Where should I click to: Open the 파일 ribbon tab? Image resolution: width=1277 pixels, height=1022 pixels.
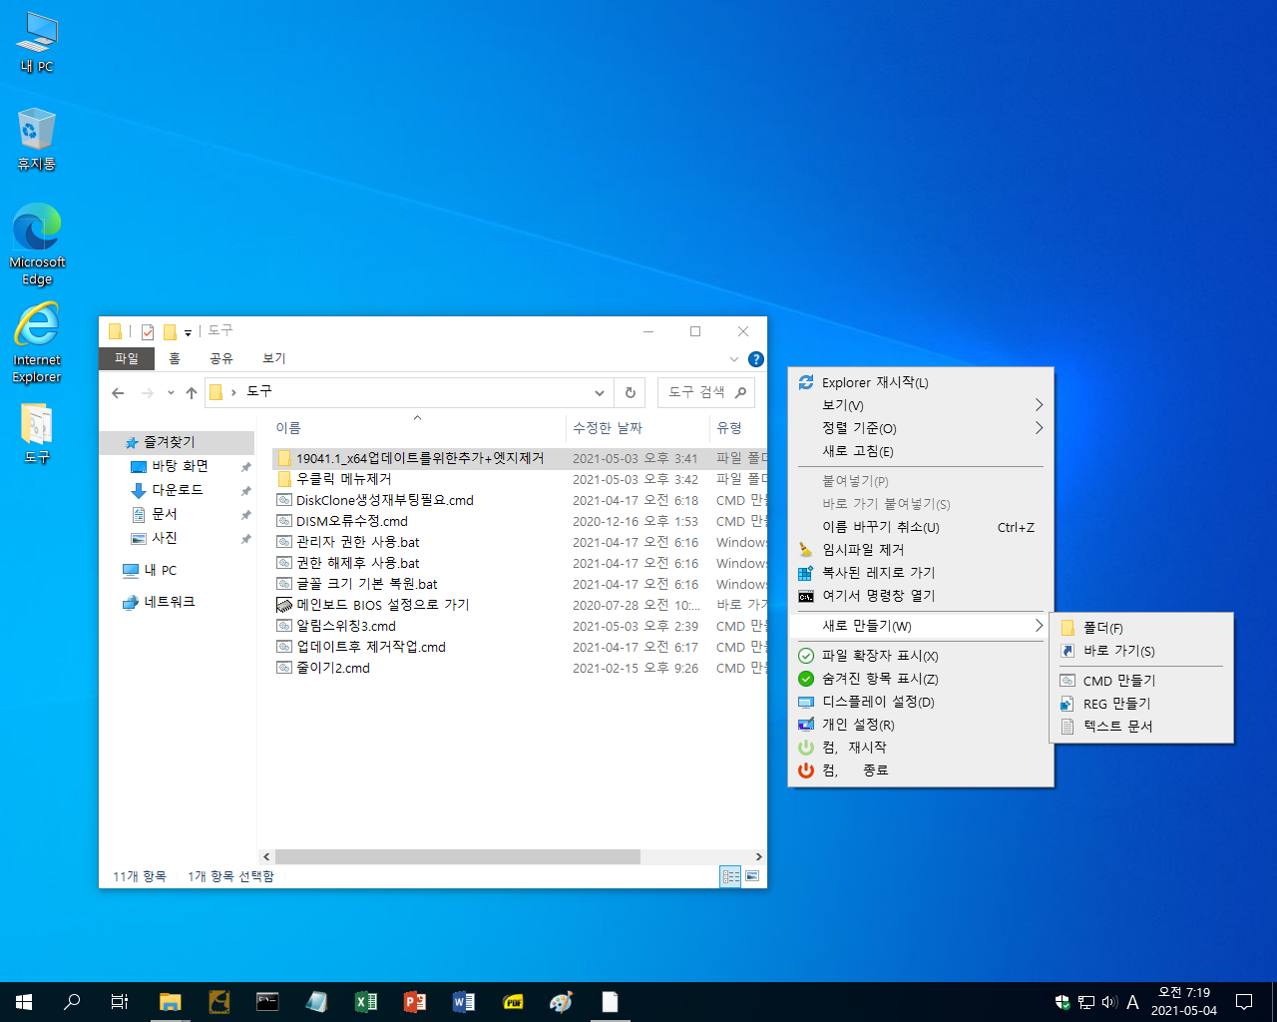[x=127, y=358]
